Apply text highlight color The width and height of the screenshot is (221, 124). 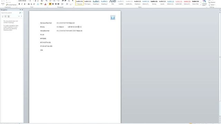point(41,4)
